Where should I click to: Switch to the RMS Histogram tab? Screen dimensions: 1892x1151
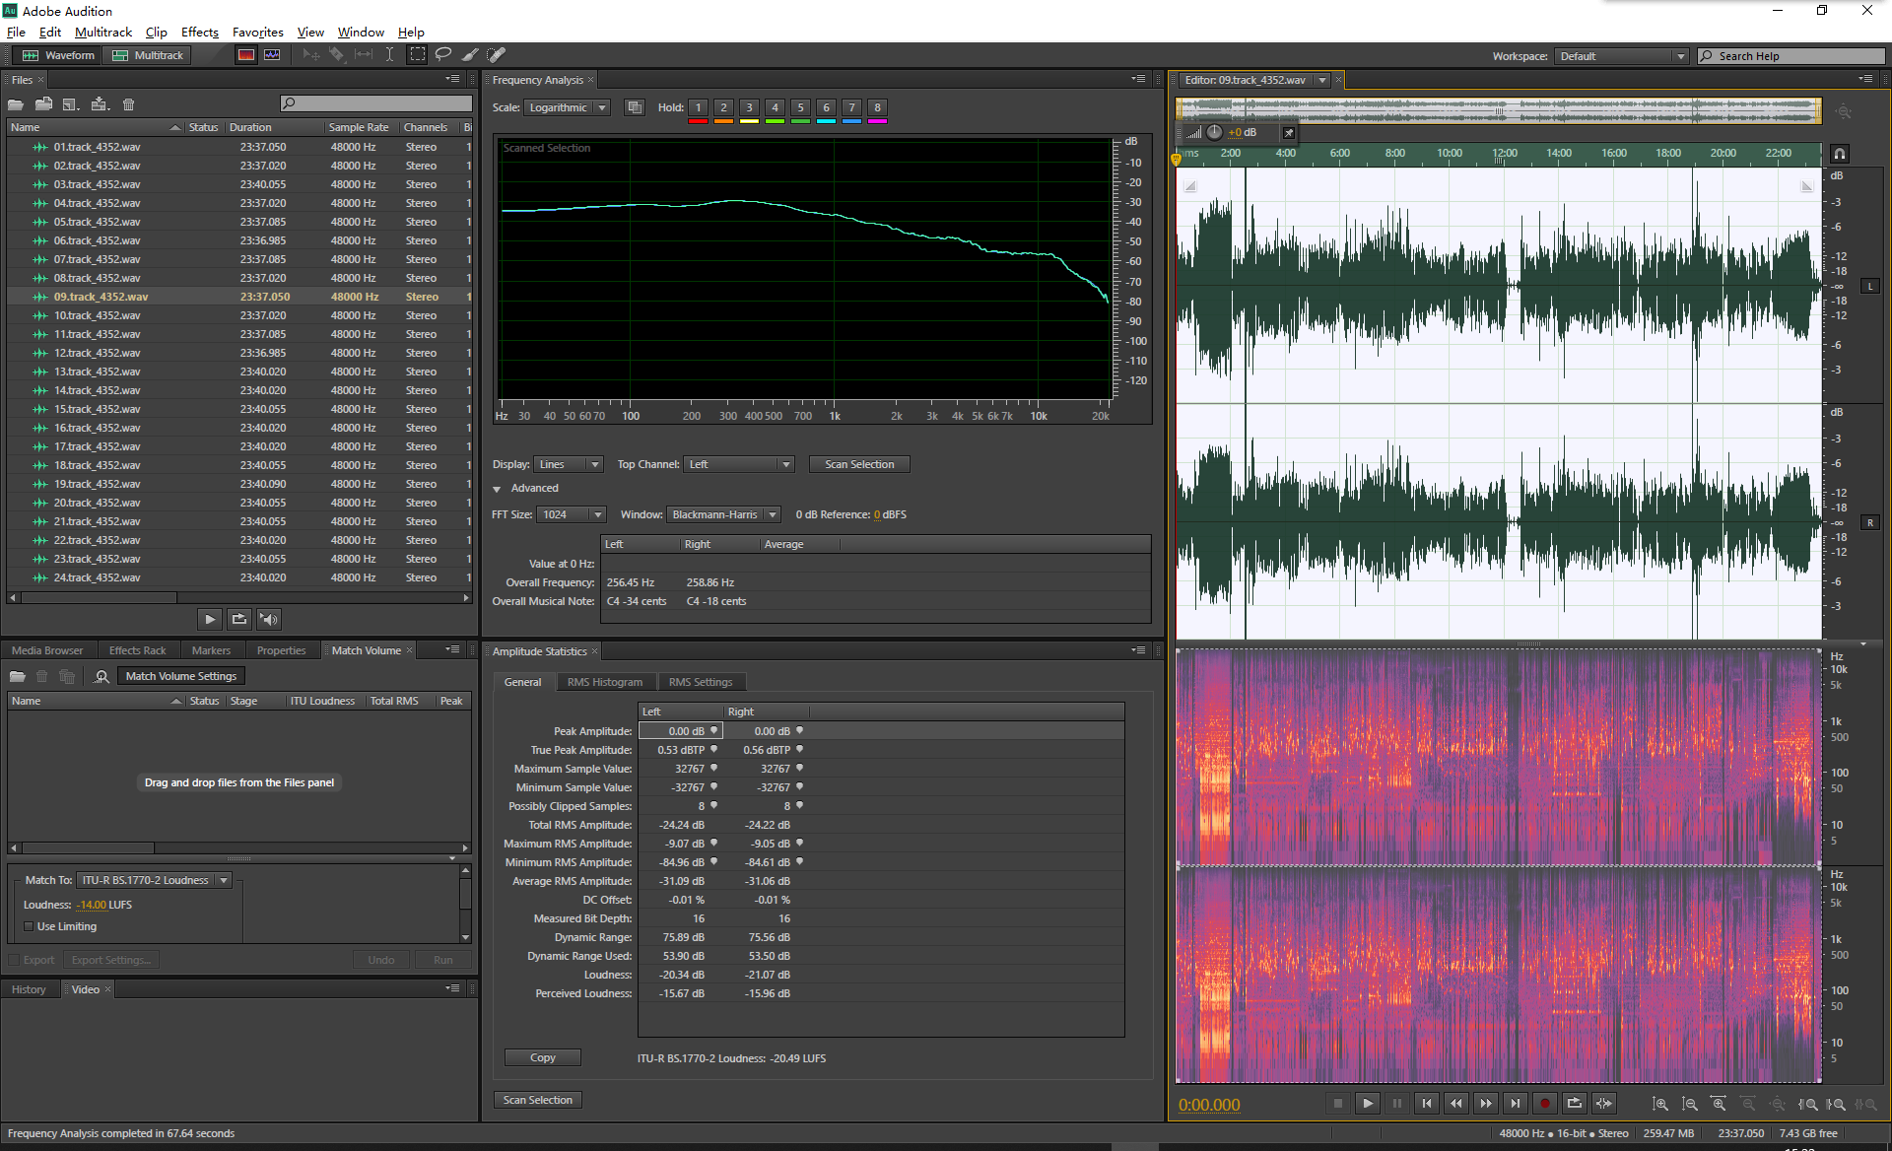tap(604, 682)
